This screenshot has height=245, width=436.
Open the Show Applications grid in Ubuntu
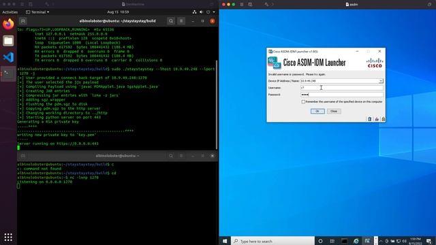click(x=8, y=237)
